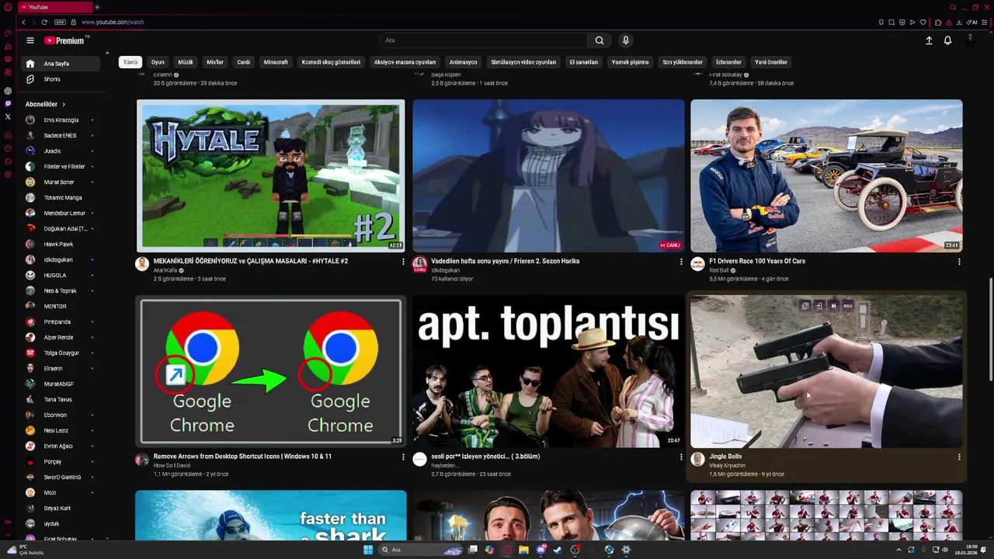This screenshot has width=994, height=559.
Task: Select the Tümü filter chip
Action: coord(130,62)
